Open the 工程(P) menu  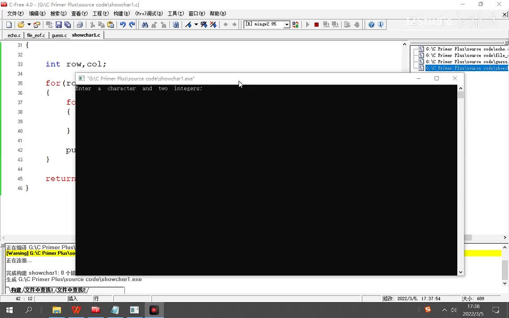click(x=100, y=14)
